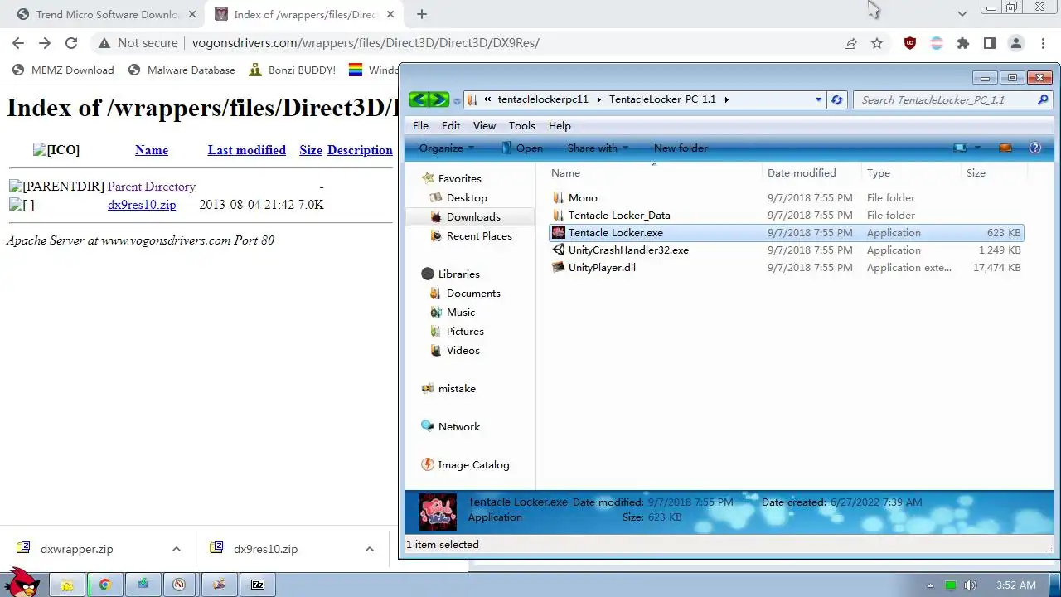This screenshot has width=1061, height=597.
Task: Open the View menu in Explorer
Action: [x=484, y=126]
